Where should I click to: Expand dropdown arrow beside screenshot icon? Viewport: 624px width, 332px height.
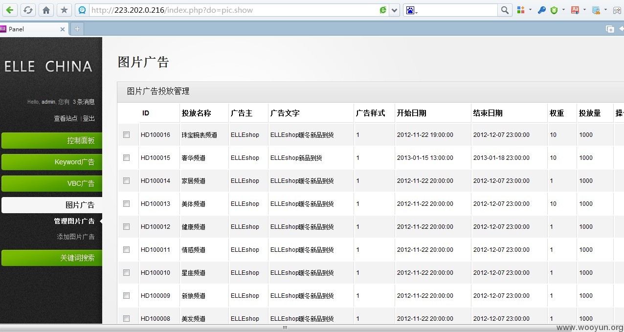coord(605,9)
